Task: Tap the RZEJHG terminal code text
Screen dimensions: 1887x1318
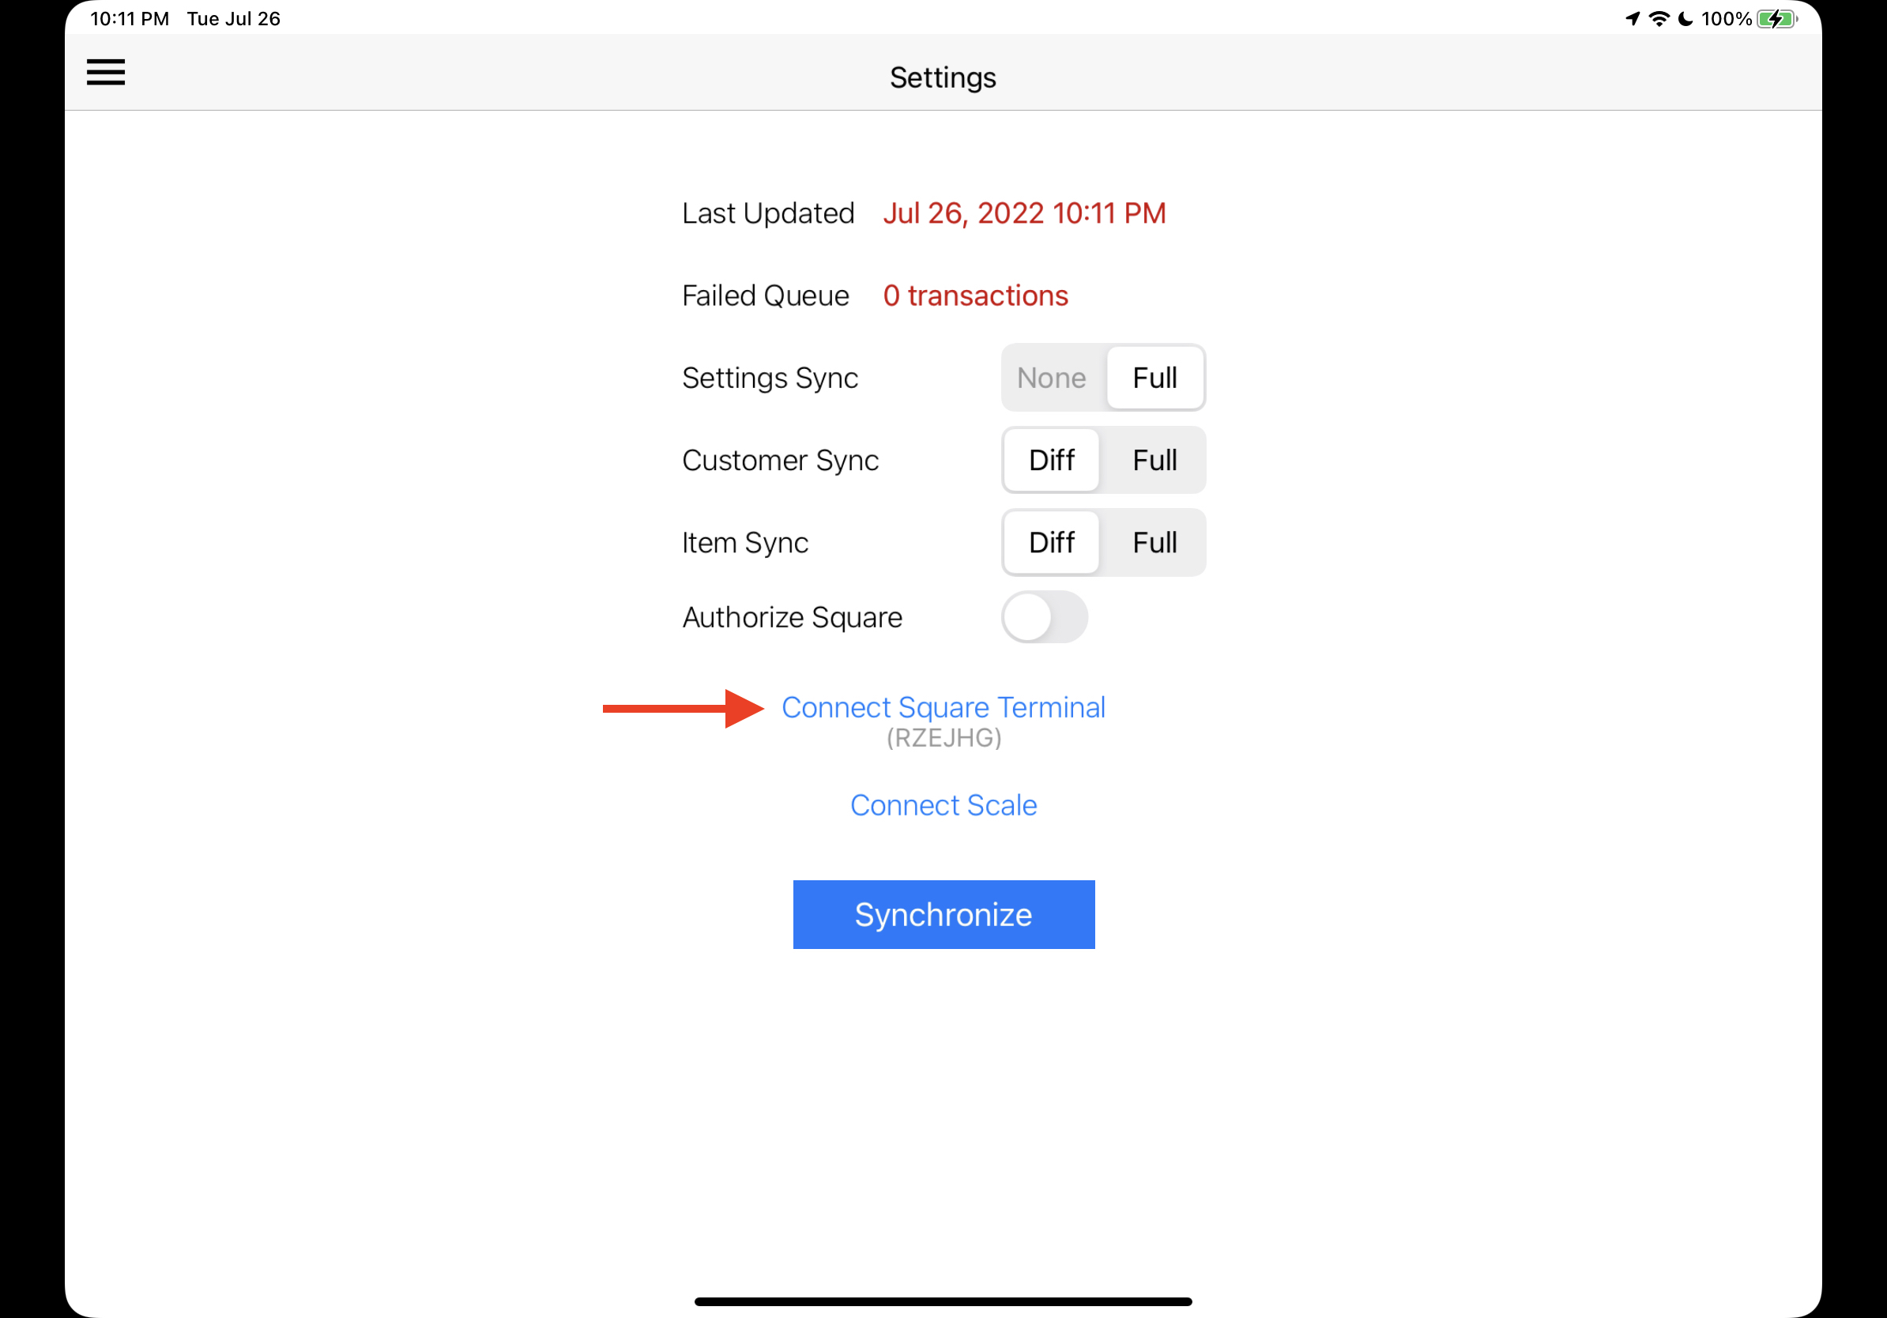Action: (943, 738)
